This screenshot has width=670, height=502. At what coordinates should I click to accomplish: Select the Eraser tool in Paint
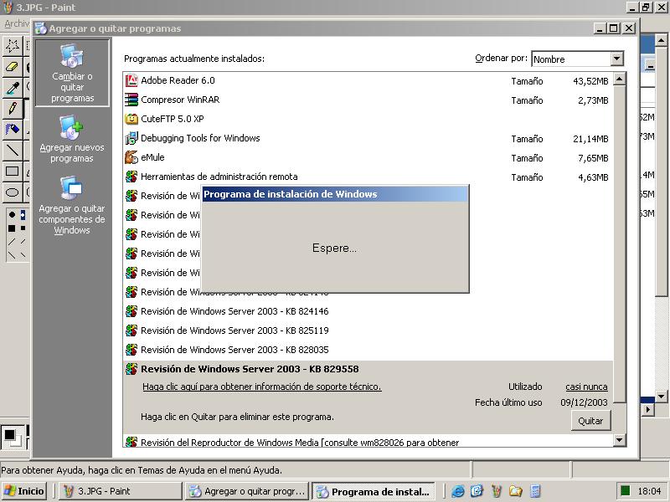pos(12,66)
